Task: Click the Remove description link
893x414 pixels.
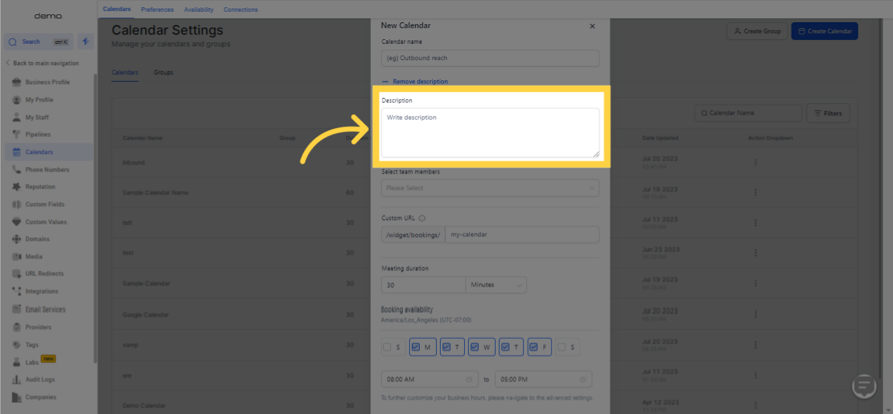Action: click(420, 82)
